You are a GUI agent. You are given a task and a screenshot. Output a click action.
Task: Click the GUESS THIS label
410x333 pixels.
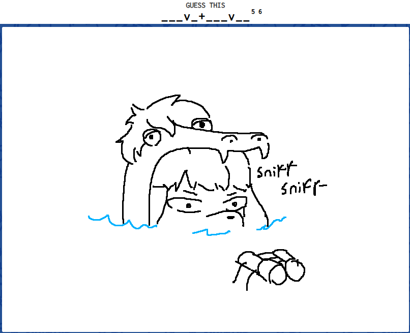click(205, 5)
